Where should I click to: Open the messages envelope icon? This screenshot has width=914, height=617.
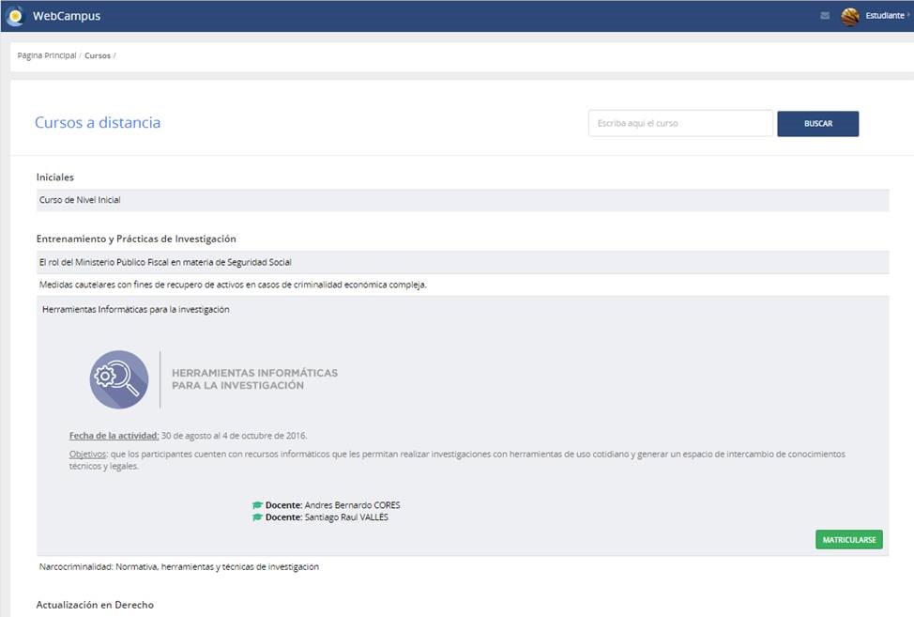[x=825, y=16]
